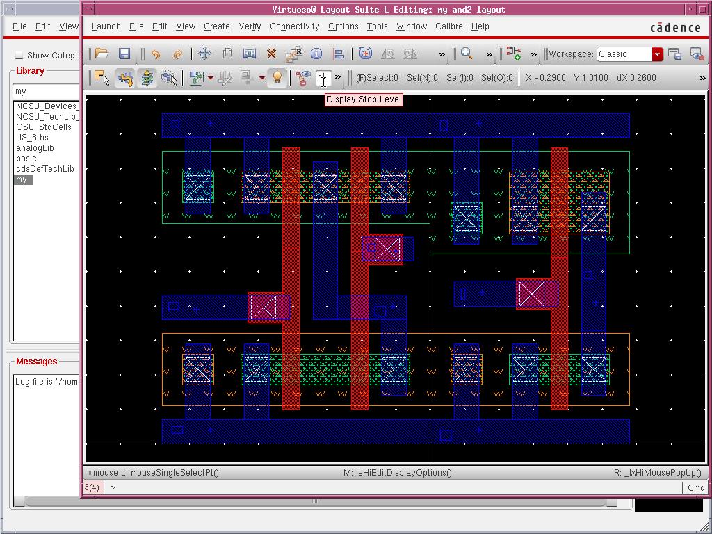This screenshot has width=712, height=534.
Task: Click the Open folder toolbar icon
Action: [x=102, y=54]
